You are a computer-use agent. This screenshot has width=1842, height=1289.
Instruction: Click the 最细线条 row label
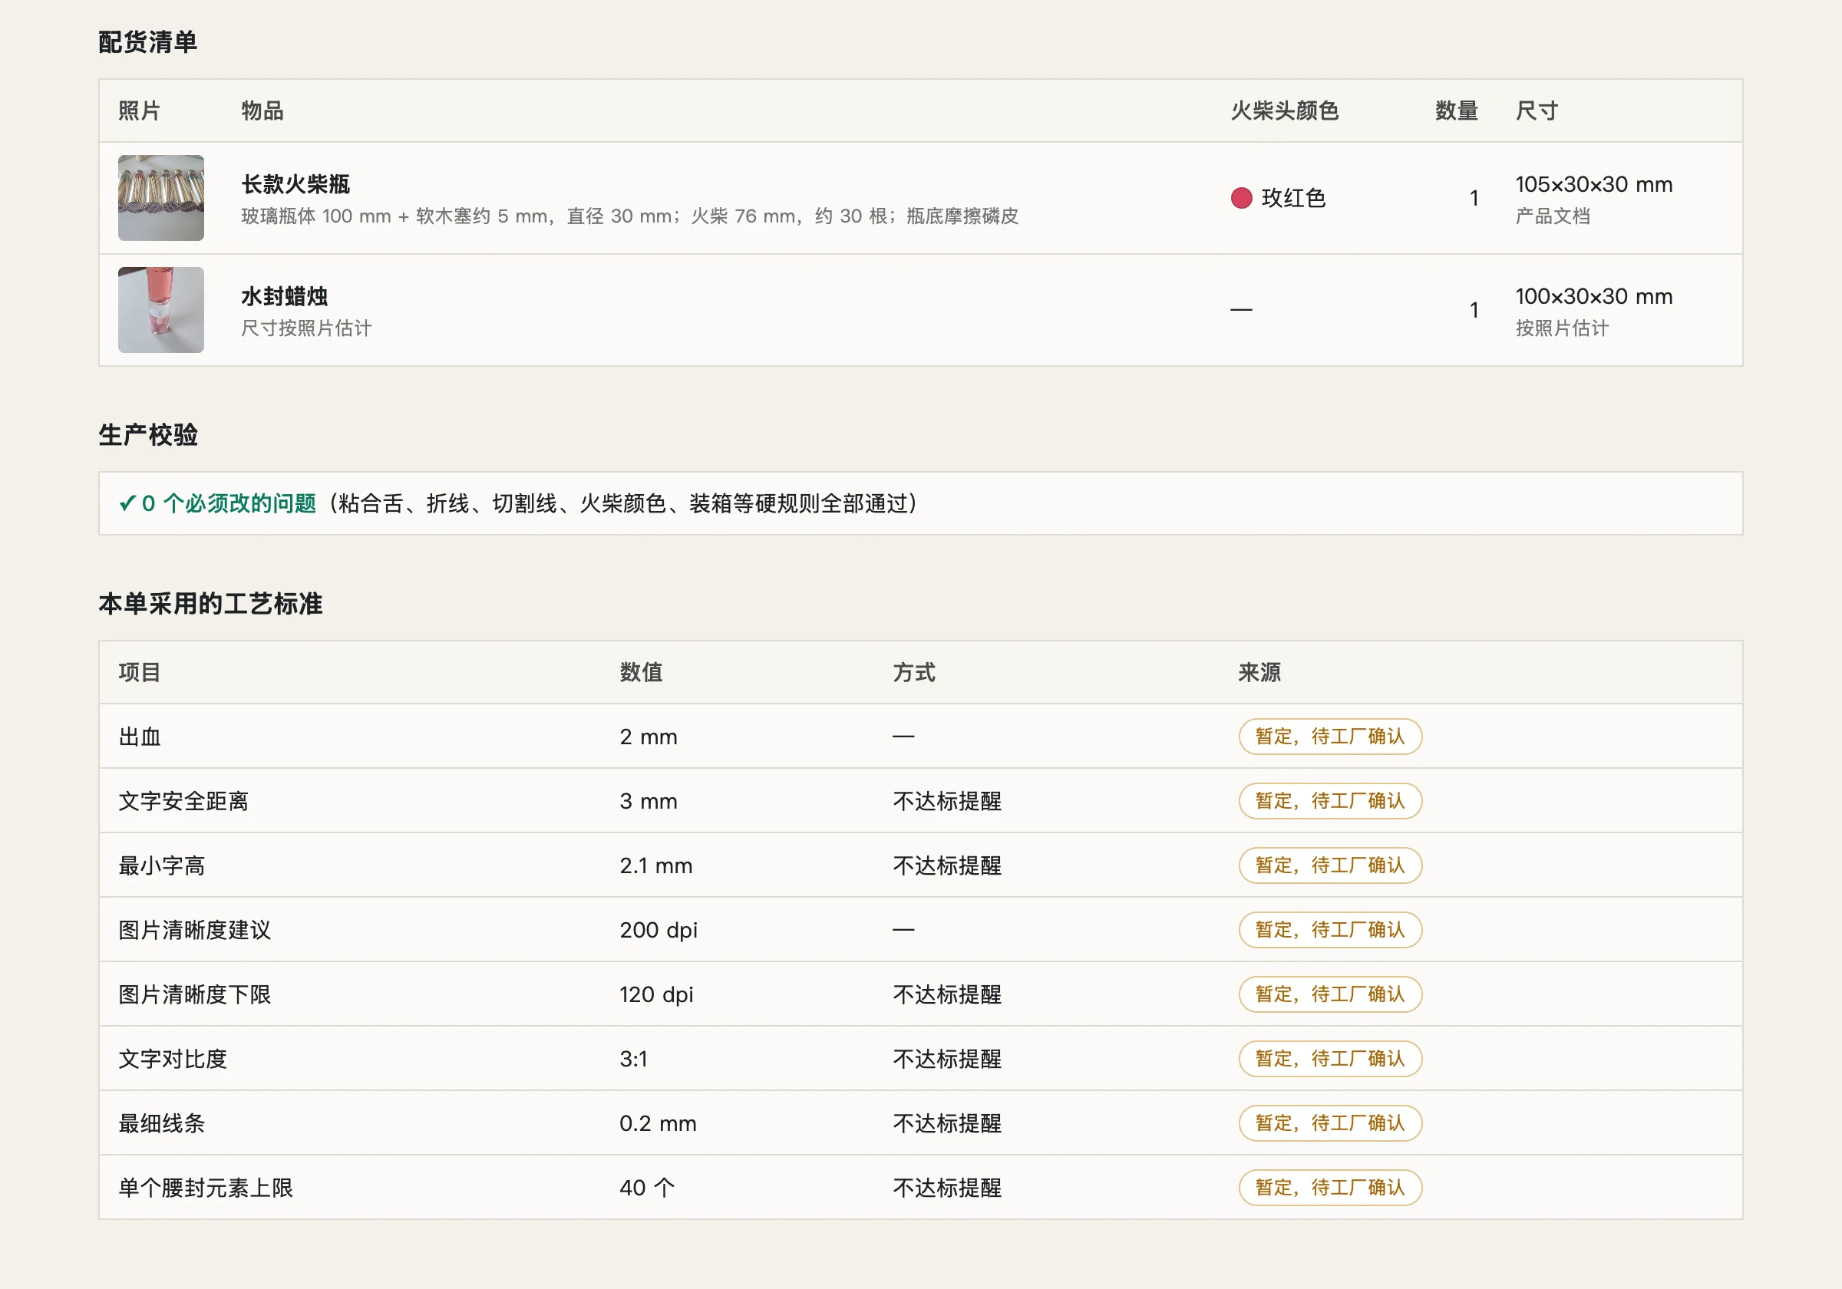[161, 1123]
